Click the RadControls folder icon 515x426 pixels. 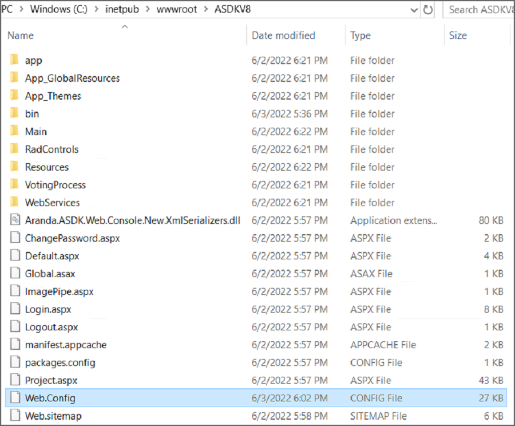click(14, 148)
